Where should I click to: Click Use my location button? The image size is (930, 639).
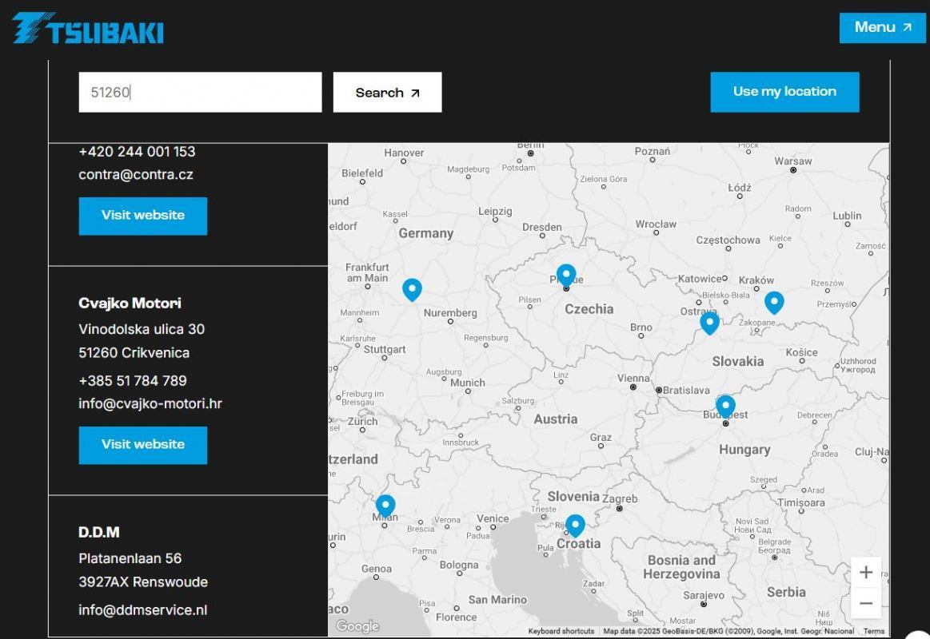point(784,92)
